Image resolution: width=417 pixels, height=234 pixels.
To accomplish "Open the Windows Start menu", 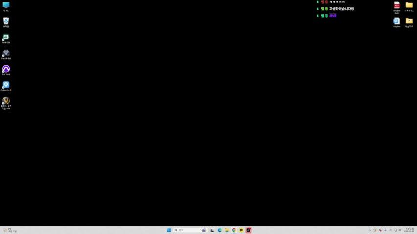I will point(169,230).
